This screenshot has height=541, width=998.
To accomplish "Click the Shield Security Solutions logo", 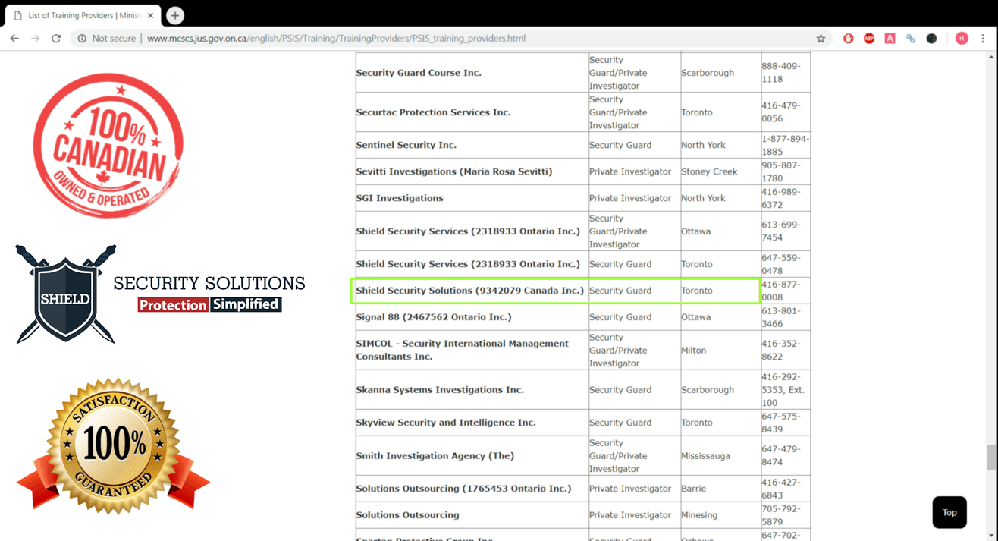I will (x=160, y=294).
